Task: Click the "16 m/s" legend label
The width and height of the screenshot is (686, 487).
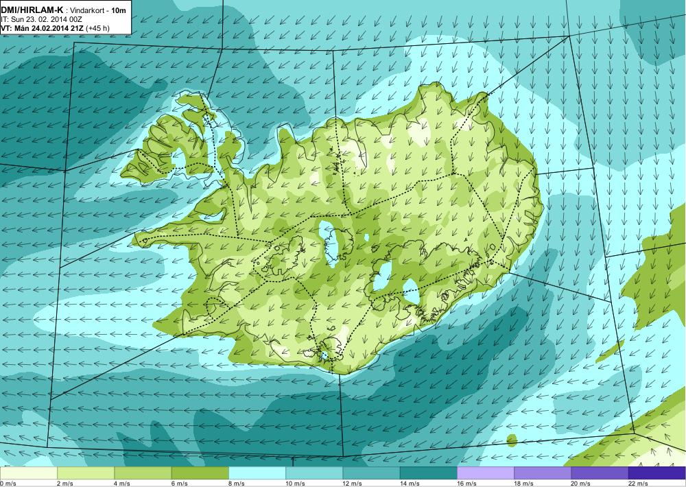Action: point(466,484)
